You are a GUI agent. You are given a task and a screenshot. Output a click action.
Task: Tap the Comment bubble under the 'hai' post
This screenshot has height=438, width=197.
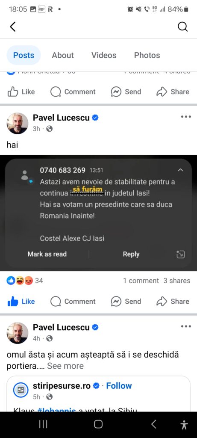[x=73, y=302]
